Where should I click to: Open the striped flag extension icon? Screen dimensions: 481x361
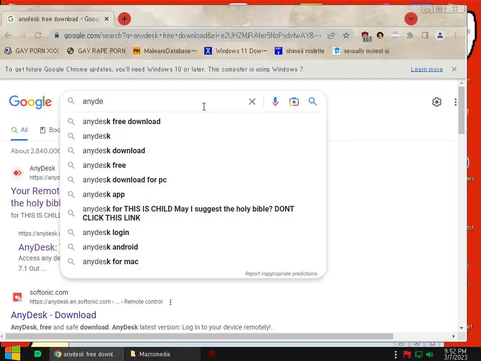coord(395,35)
